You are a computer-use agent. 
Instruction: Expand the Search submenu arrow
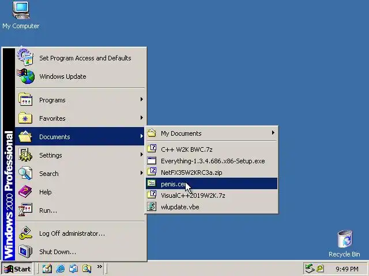point(141,173)
